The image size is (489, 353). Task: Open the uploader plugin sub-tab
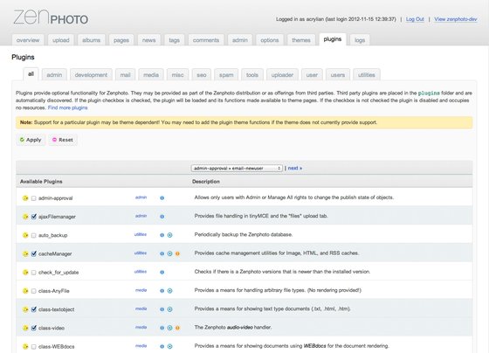(x=282, y=75)
